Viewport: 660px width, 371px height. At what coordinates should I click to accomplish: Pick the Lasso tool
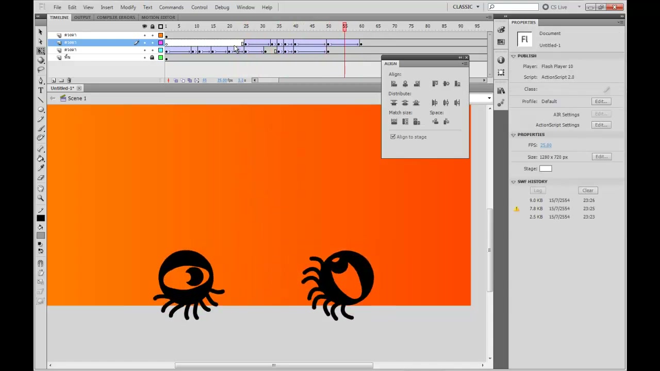pyautogui.click(x=41, y=69)
